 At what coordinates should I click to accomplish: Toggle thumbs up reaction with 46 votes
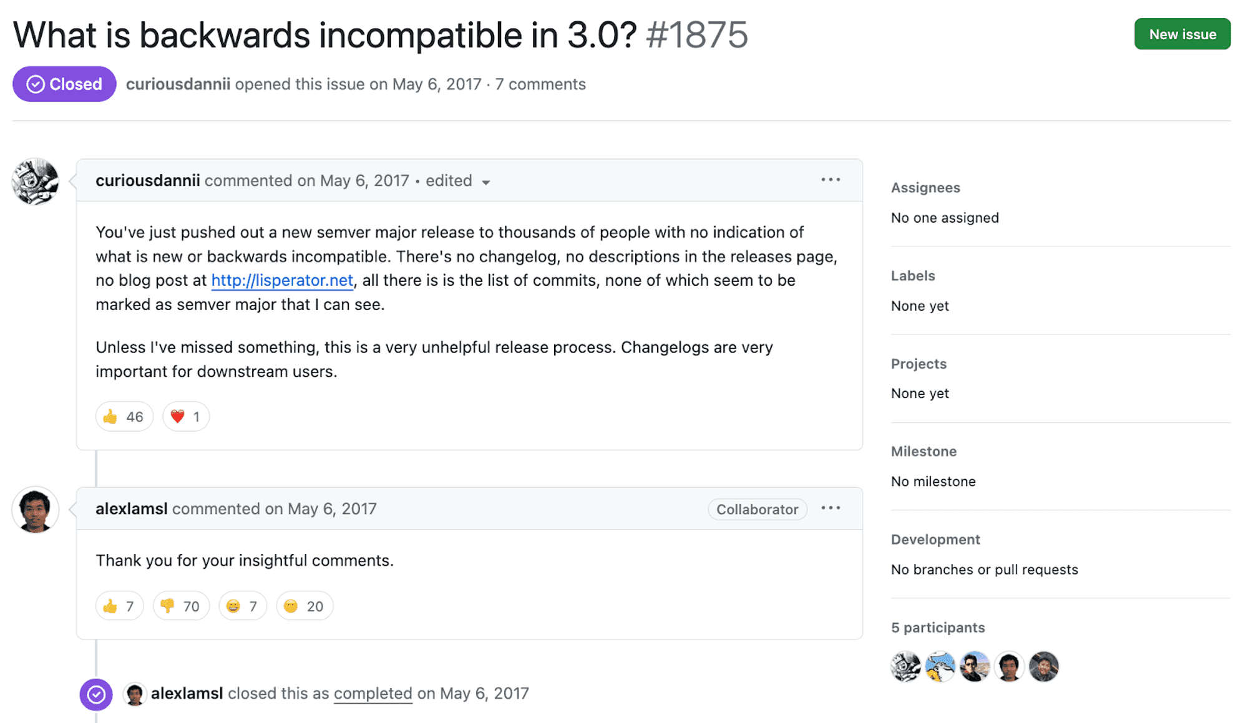pos(124,417)
